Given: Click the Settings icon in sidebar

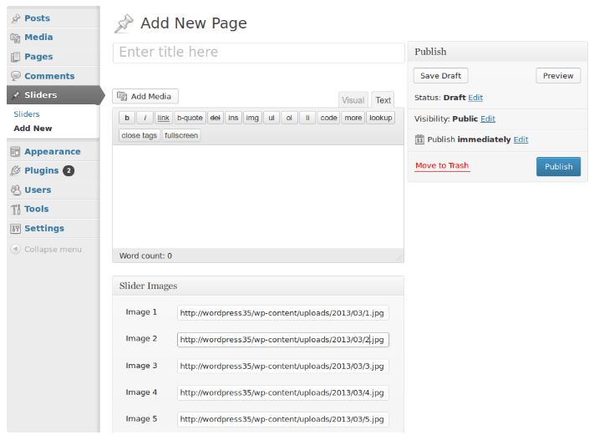Looking at the screenshot, I should coord(16,229).
